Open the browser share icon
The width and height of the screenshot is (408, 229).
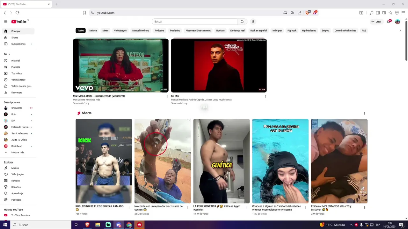click(x=300, y=13)
